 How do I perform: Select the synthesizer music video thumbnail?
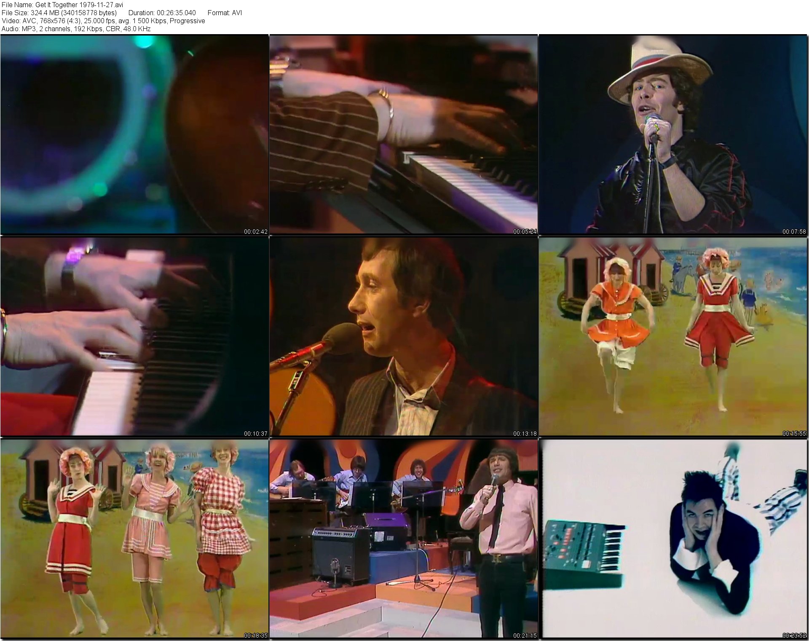(673, 538)
